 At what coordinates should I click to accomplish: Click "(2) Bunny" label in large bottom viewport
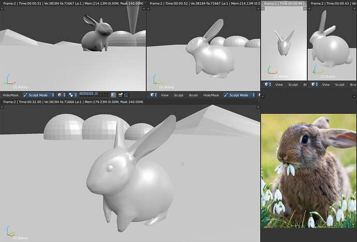[20, 238]
